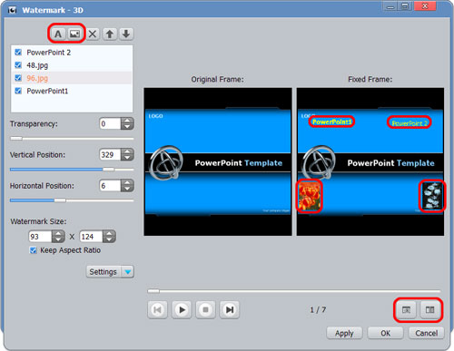Decrease the Transparency value by one step
Viewport: 454px width, 351px height.
[127, 127]
